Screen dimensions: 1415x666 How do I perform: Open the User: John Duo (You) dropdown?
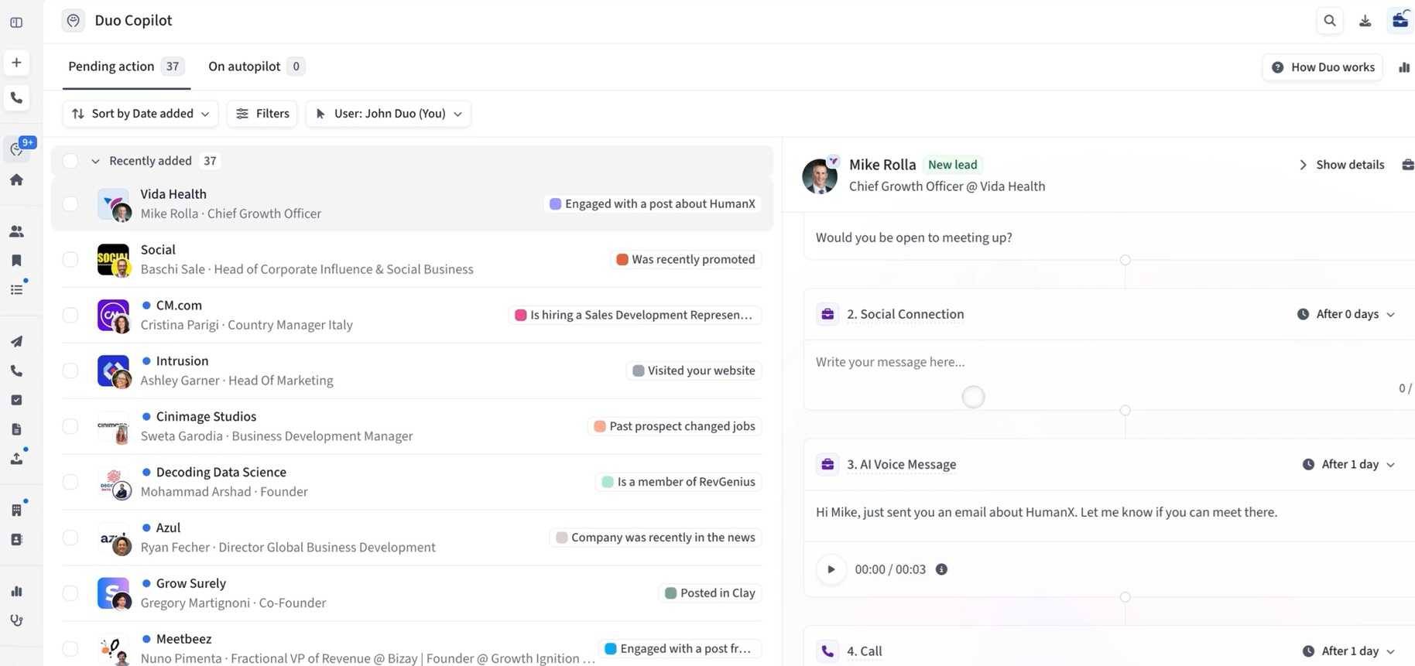[388, 114]
